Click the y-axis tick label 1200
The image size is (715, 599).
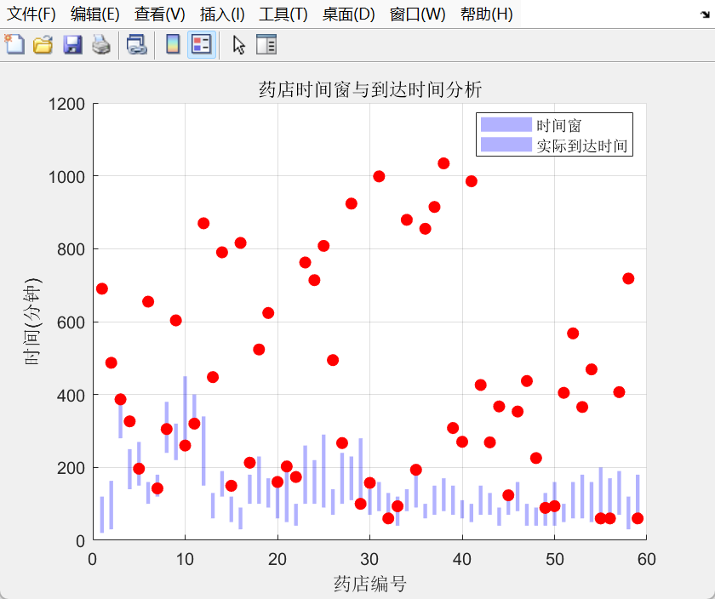pyautogui.click(x=66, y=104)
